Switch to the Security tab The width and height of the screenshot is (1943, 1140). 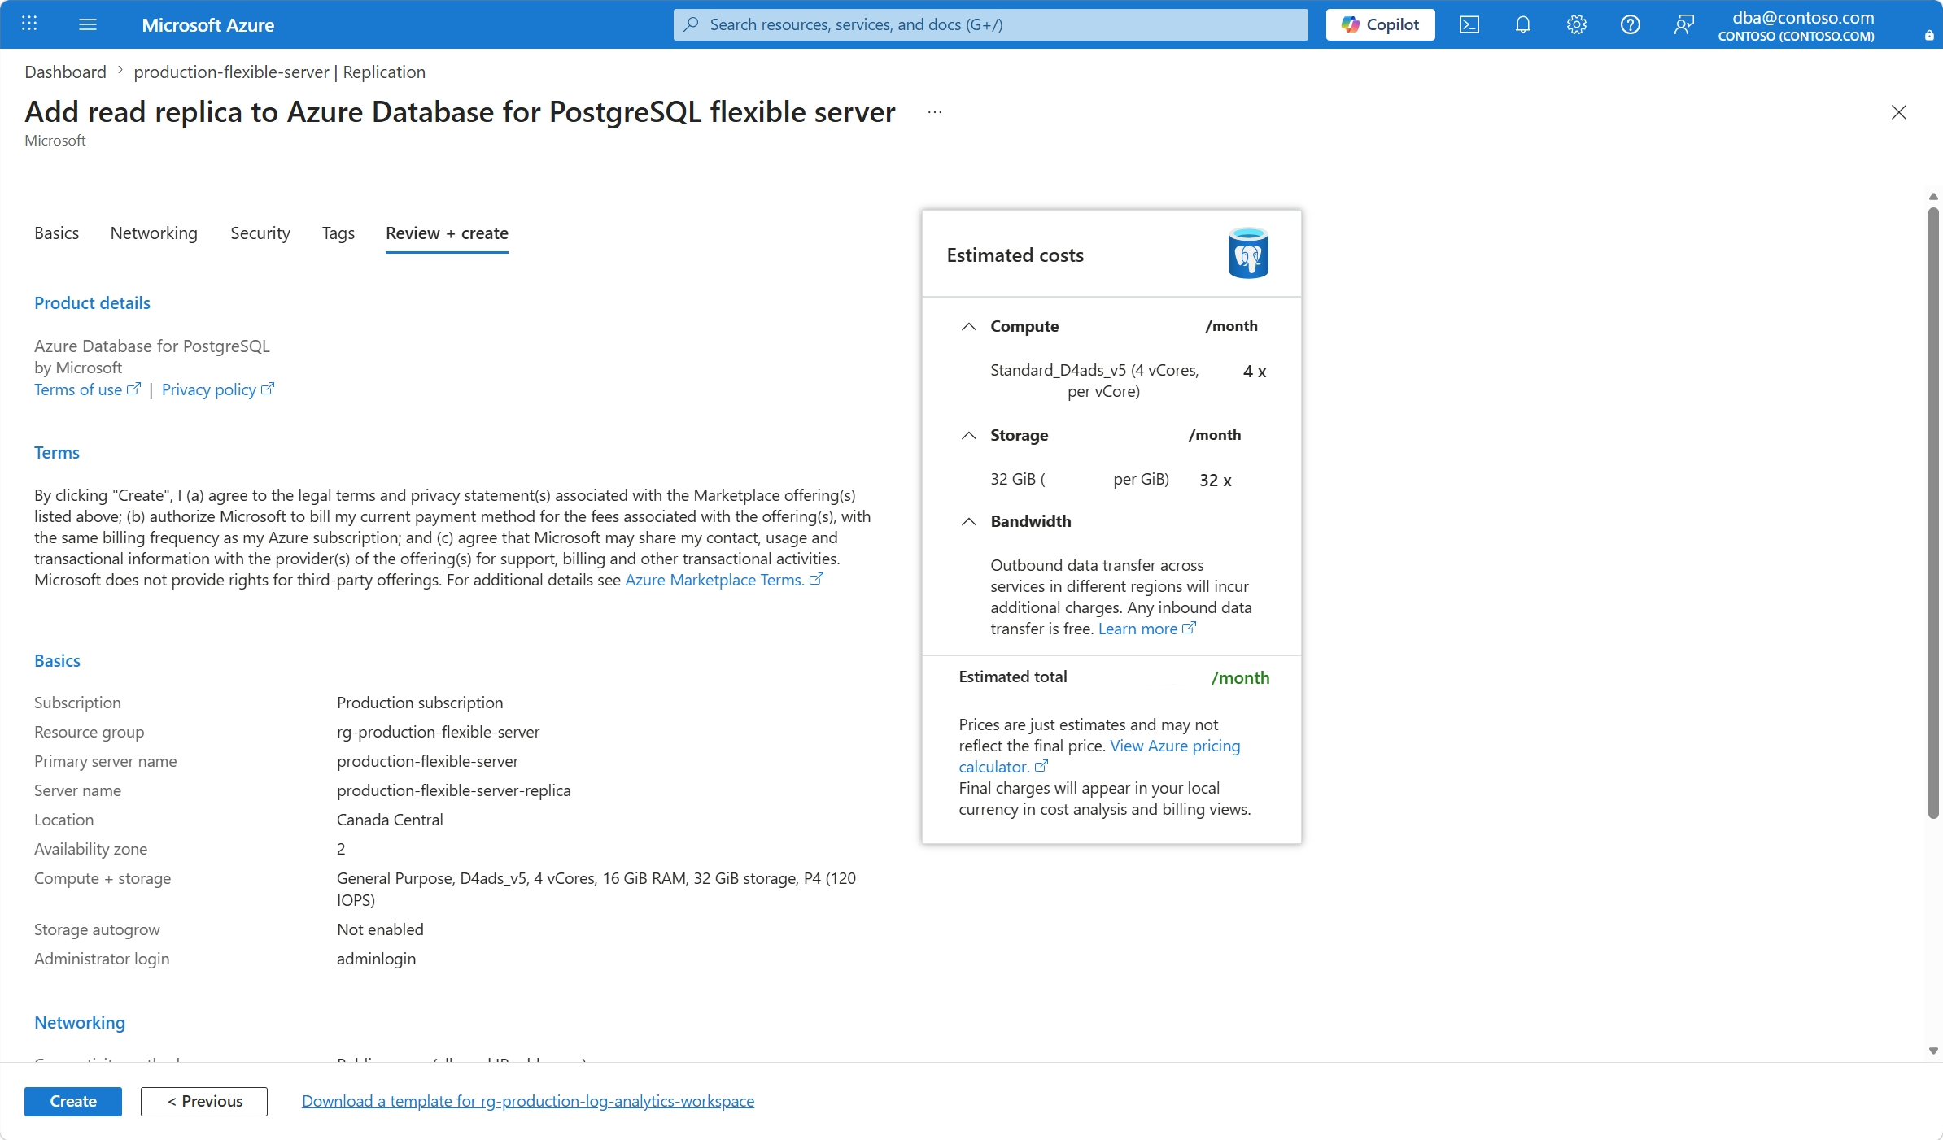tap(260, 233)
